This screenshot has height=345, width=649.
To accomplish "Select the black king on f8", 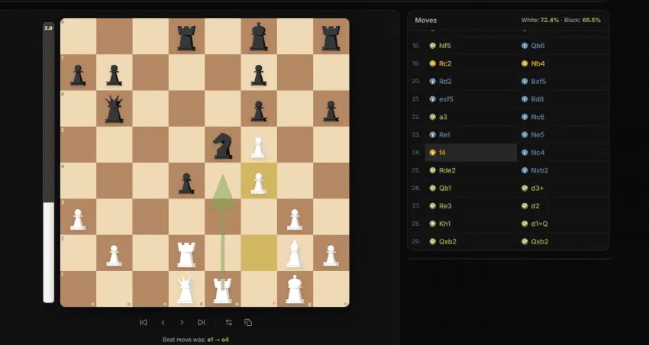I will pos(259,37).
